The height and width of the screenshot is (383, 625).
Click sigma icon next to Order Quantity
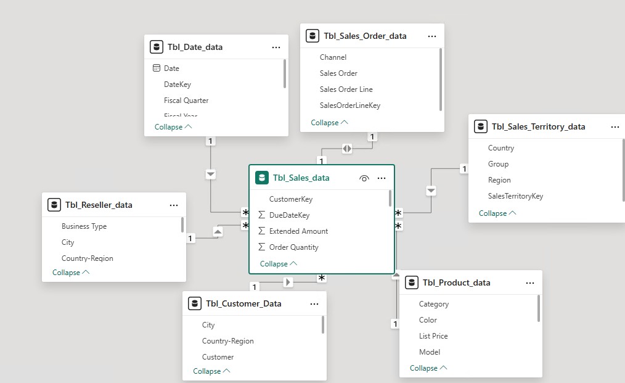click(x=261, y=247)
